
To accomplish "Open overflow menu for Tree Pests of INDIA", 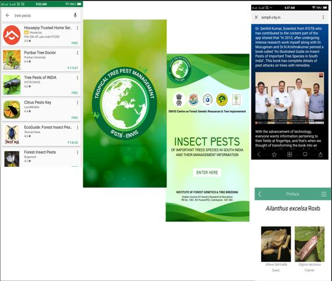I will 77,78.
